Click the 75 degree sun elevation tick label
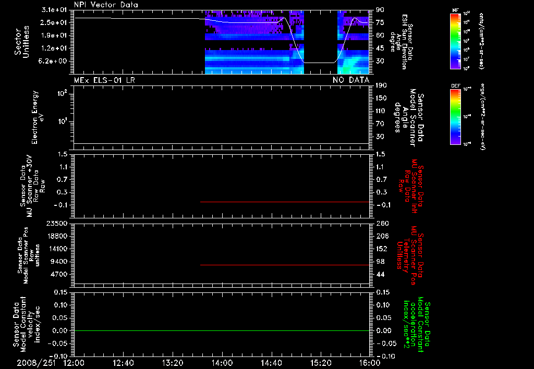534x369 pixels. pos(380,22)
